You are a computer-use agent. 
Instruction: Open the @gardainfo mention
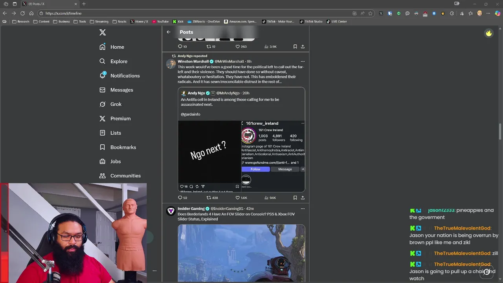point(191,114)
